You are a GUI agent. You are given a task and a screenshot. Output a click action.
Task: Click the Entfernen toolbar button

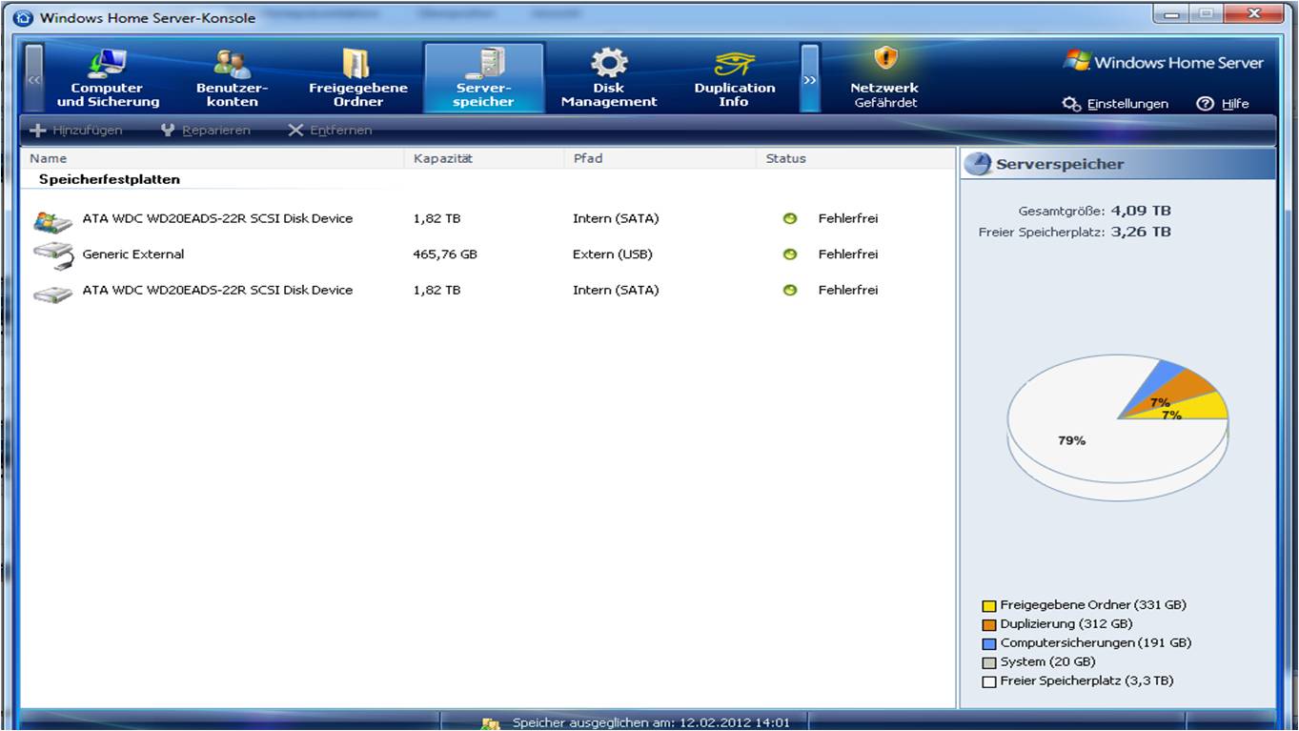tap(330, 130)
